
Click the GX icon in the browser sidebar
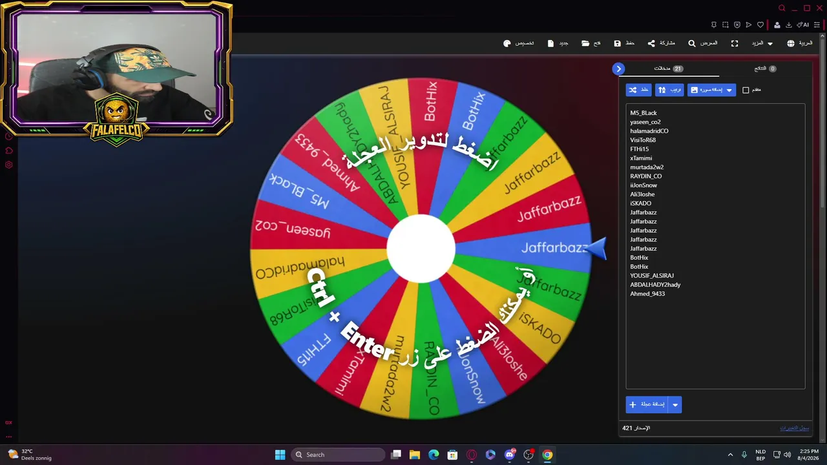click(9, 422)
